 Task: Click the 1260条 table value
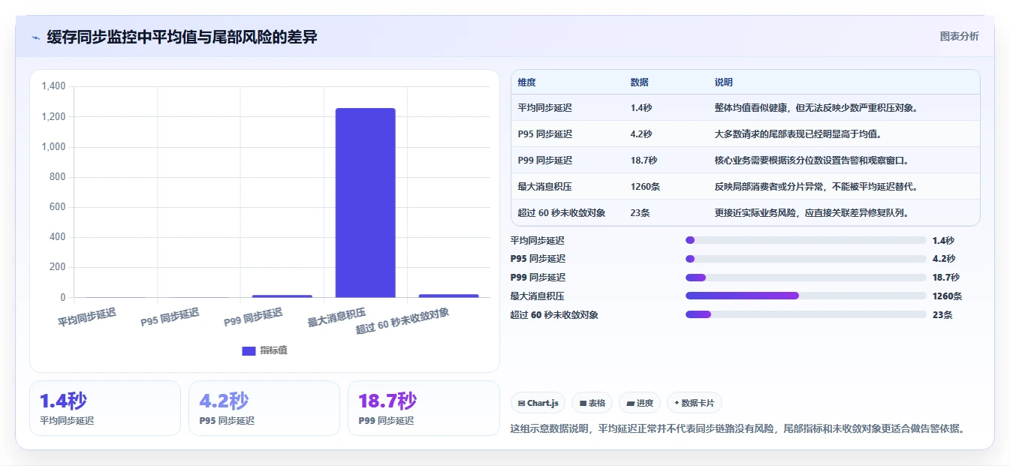coord(645,187)
